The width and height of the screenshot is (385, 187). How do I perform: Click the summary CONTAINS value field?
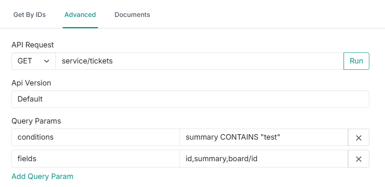coord(263,137)
